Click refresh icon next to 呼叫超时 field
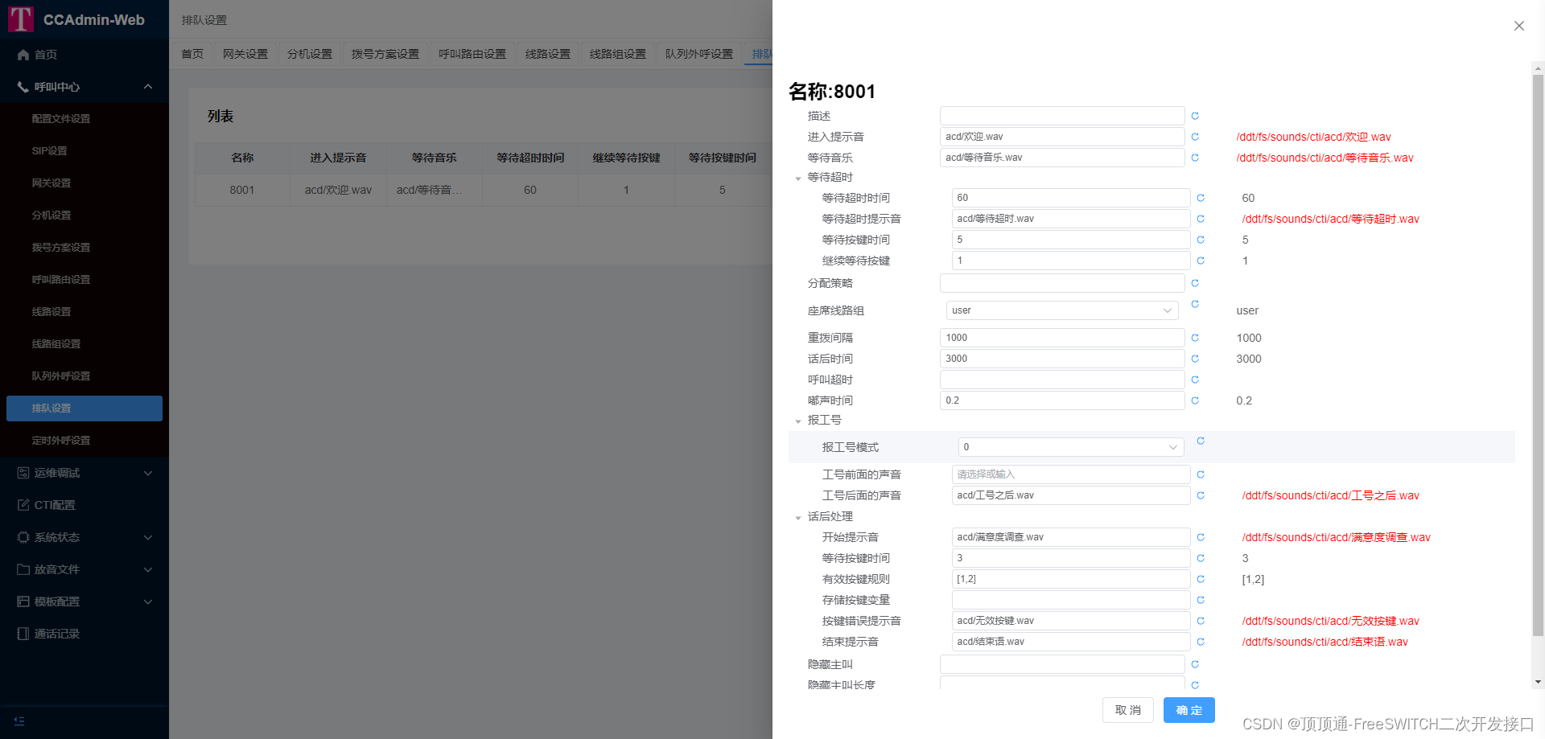 tap(1195, 380)
